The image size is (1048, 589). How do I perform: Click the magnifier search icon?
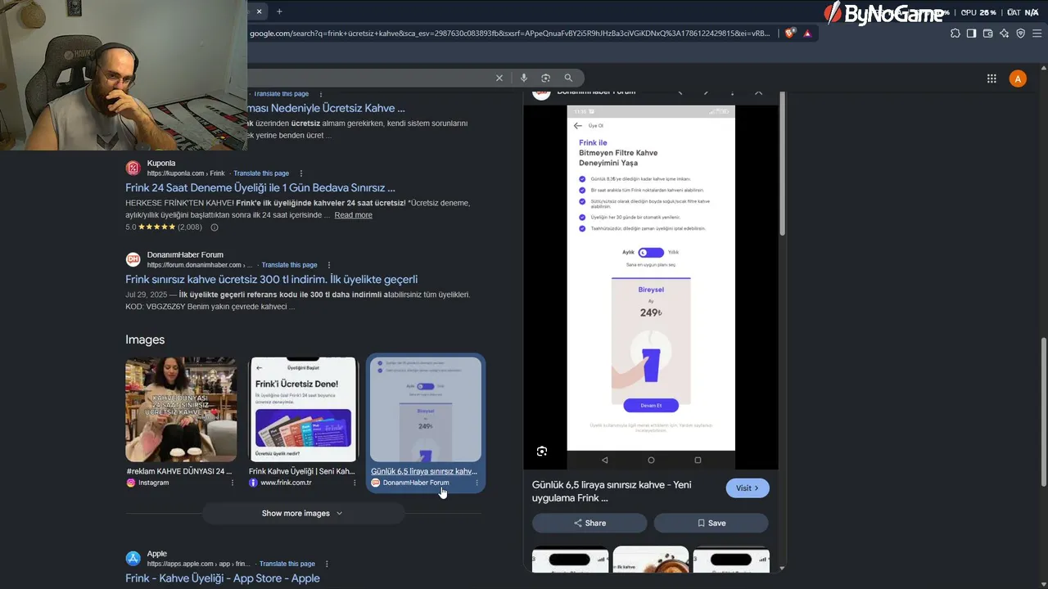568,78
